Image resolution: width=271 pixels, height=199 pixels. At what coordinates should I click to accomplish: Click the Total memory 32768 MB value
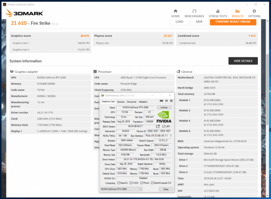point(209,94)
